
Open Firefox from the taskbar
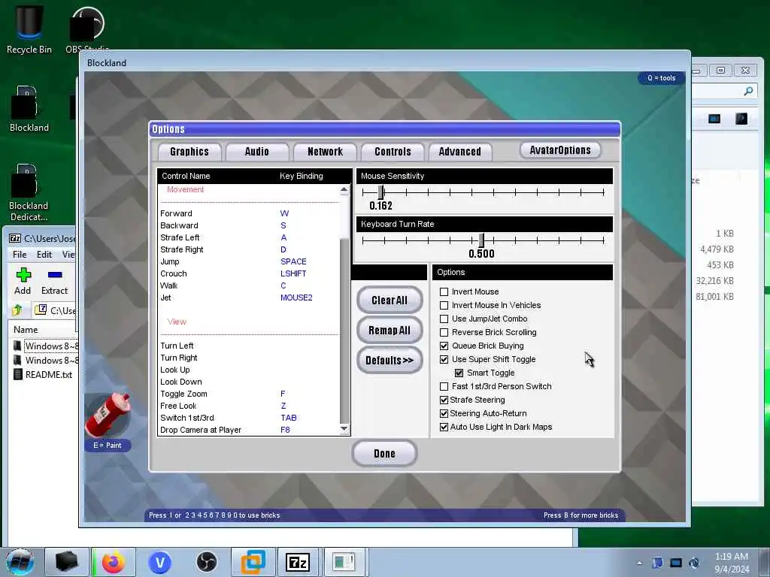tap(114, 562)
